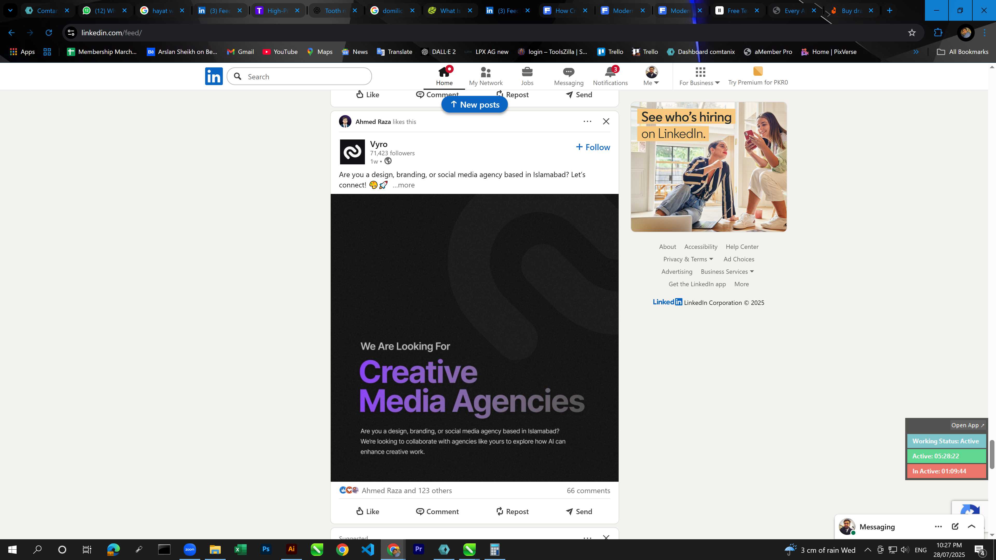Open Messaging in the top navbar
This screenshot has width=996, height=560.
point(568,76)
